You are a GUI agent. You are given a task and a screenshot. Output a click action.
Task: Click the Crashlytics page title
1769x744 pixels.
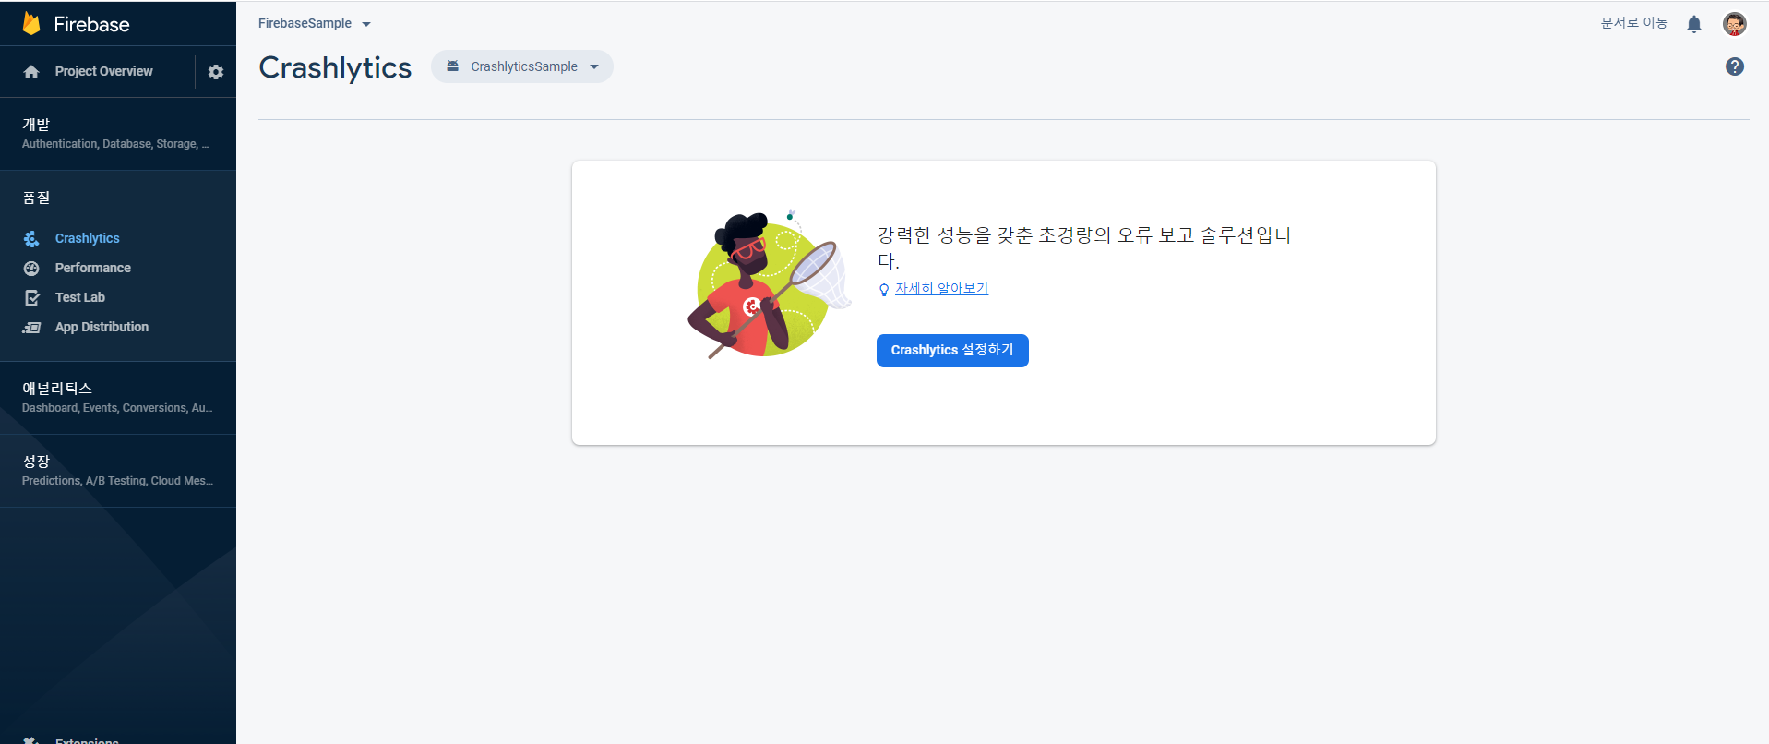335,67
